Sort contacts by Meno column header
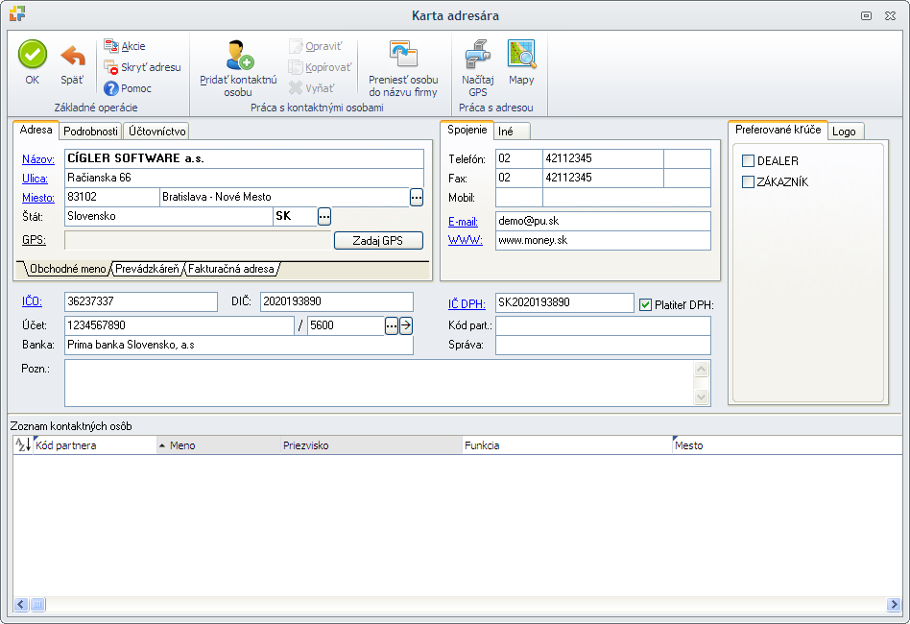The width and height of the screenshot is (910, 624). 219,445
